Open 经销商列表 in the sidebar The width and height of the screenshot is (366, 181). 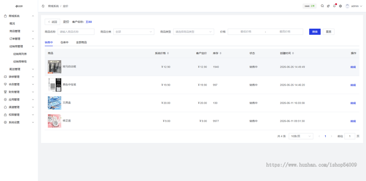20,54
